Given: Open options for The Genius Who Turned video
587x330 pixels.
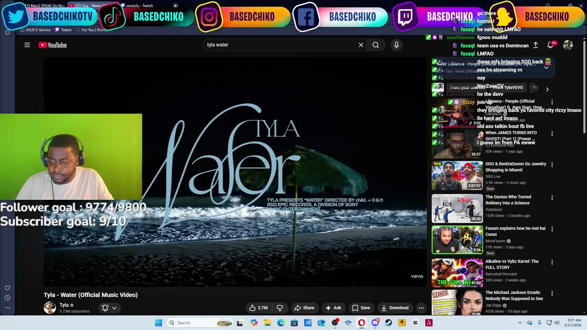Looking at the screenshot, I should pyautogui.click(x=552, y=198).
